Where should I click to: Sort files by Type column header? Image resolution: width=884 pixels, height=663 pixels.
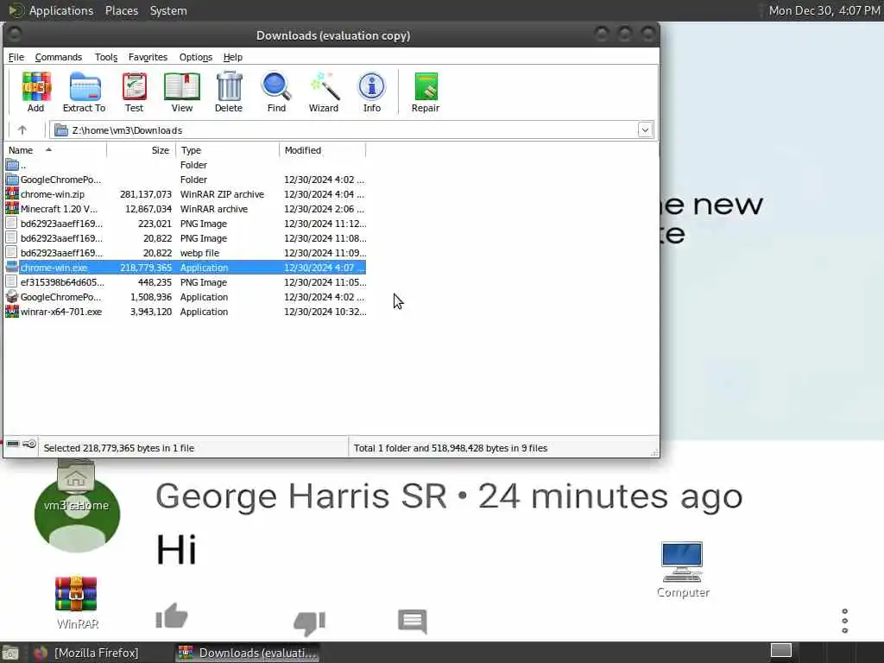228,150
